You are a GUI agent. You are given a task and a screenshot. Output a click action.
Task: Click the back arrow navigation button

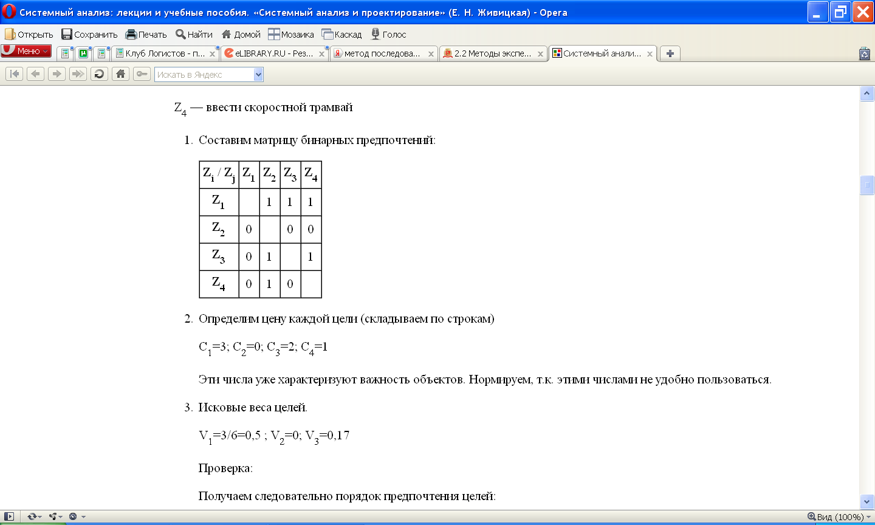point(36,74)
